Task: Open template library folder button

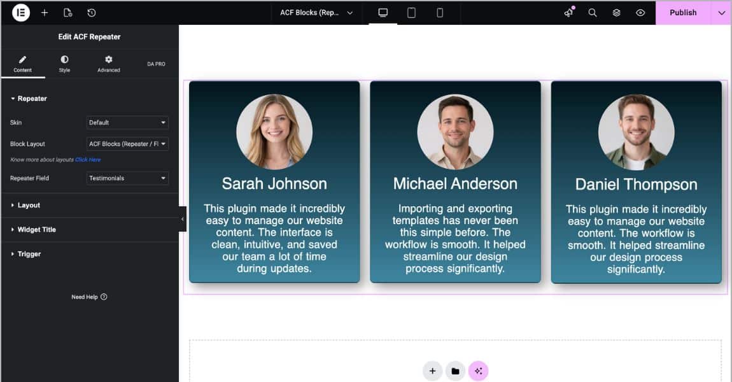Action: (455, 371)
